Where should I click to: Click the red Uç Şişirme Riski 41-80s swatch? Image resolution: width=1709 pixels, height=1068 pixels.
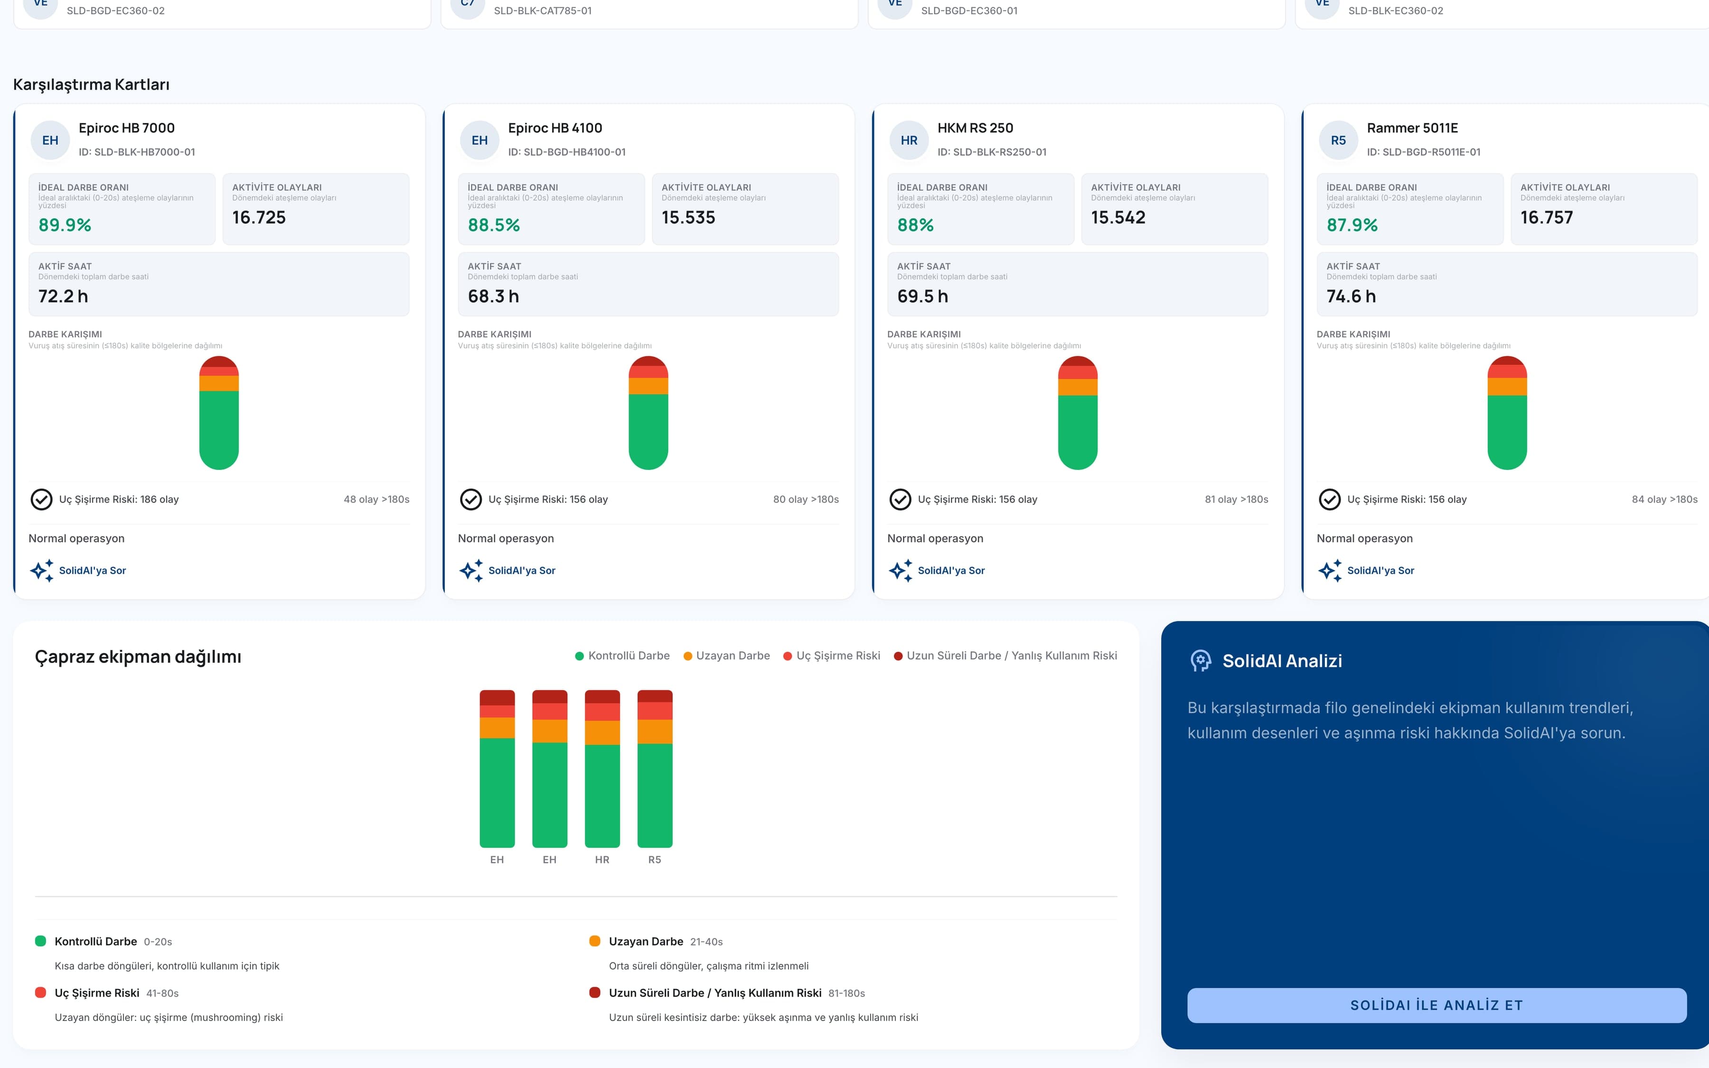pyautogui.click(x=40, y=993)
